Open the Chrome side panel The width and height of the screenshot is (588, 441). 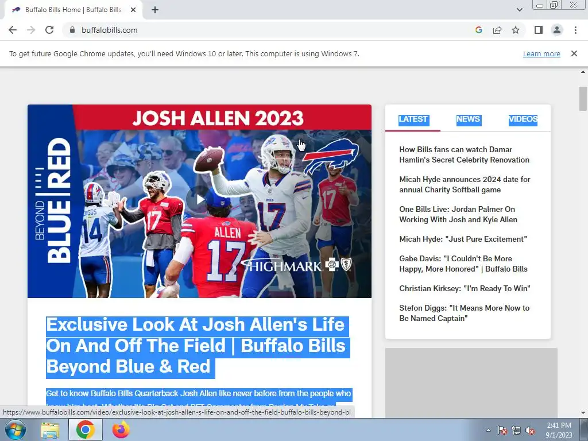tap(539, 30)
